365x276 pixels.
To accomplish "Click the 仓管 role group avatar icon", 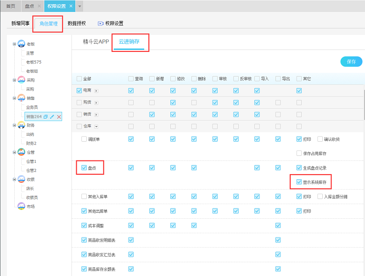I will (21, 152).
